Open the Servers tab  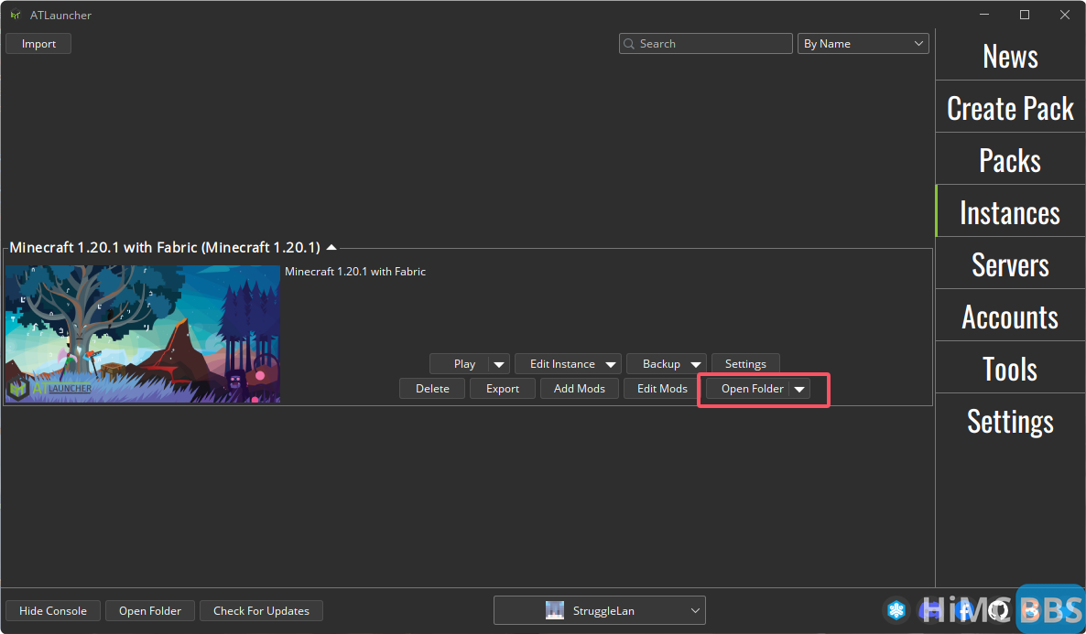pos(1010,265)
